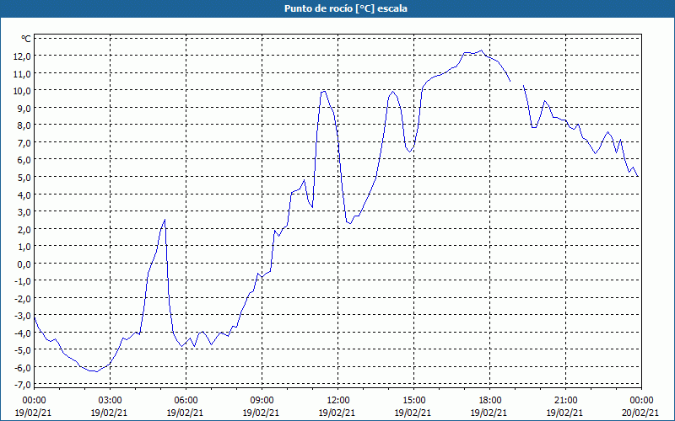
Task: Select the 6,0 y-axis value
Action: click(24, 160)
